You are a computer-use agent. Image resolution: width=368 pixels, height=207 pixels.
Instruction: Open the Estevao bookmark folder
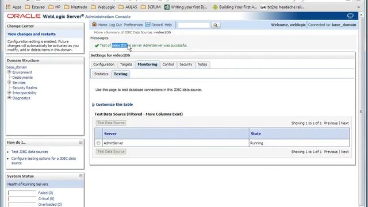point(34,7)
